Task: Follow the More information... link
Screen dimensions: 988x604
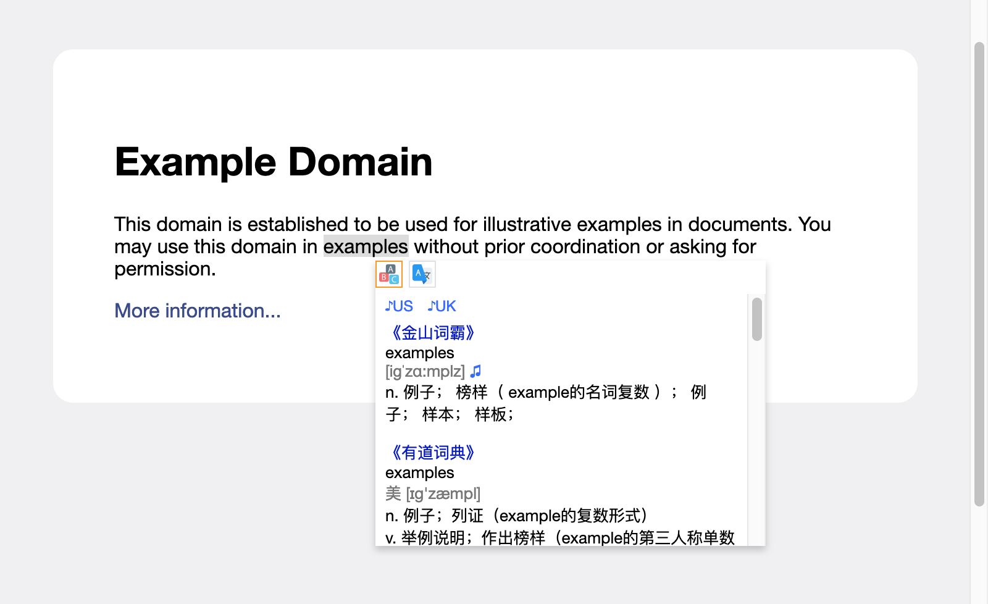Action: pyautogui.click(x=198, y=311)
